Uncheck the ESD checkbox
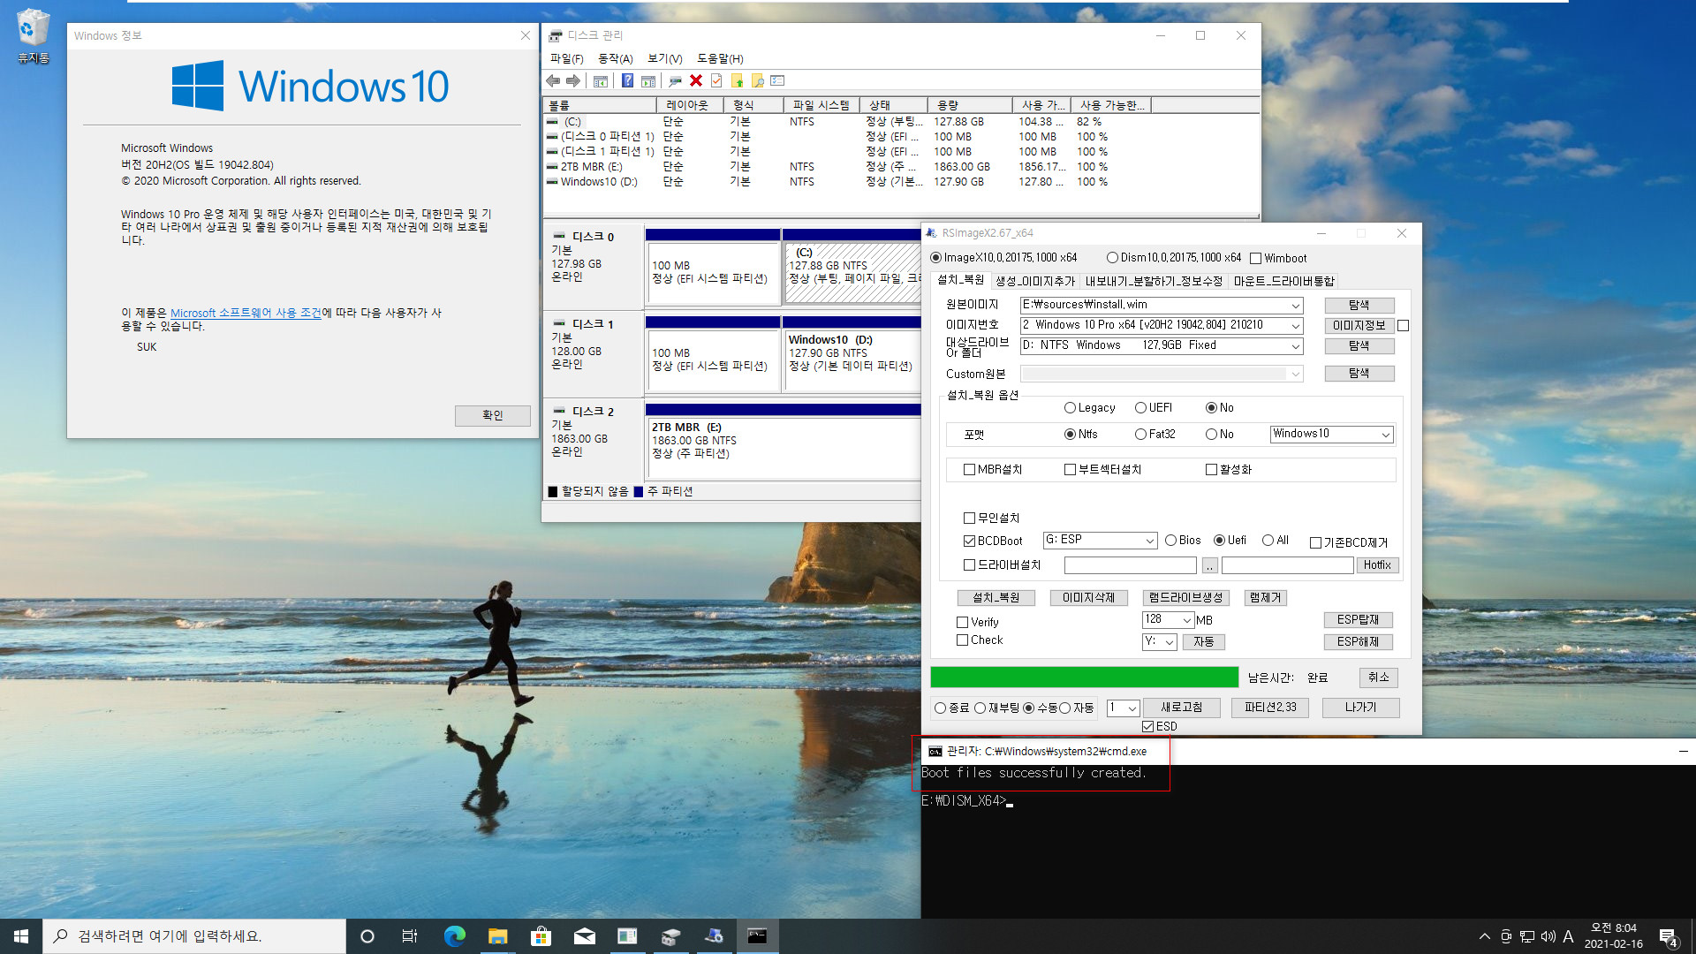Viewport: 1696px width, 954px height. [x=1148, y=726]
